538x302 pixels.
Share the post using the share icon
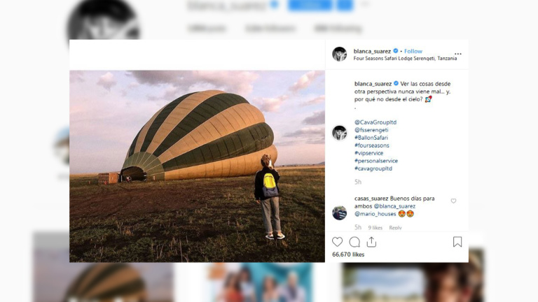[371, 242]
